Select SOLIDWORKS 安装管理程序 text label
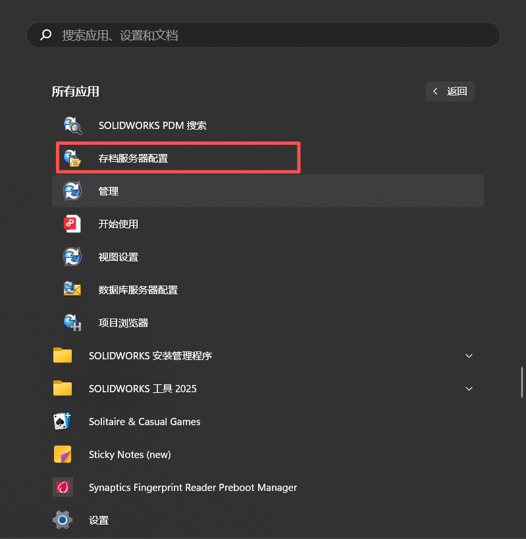The image size is (526, 539). coord(150,356)
